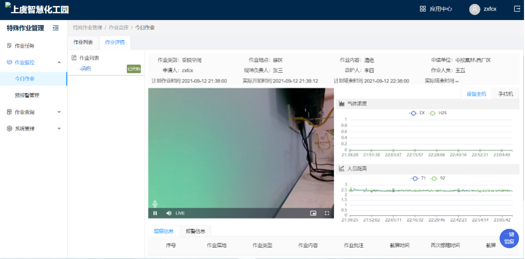525x259 pixels.
Task: Toggle the 71 series in distance chart legend
Action: [418, 178]
